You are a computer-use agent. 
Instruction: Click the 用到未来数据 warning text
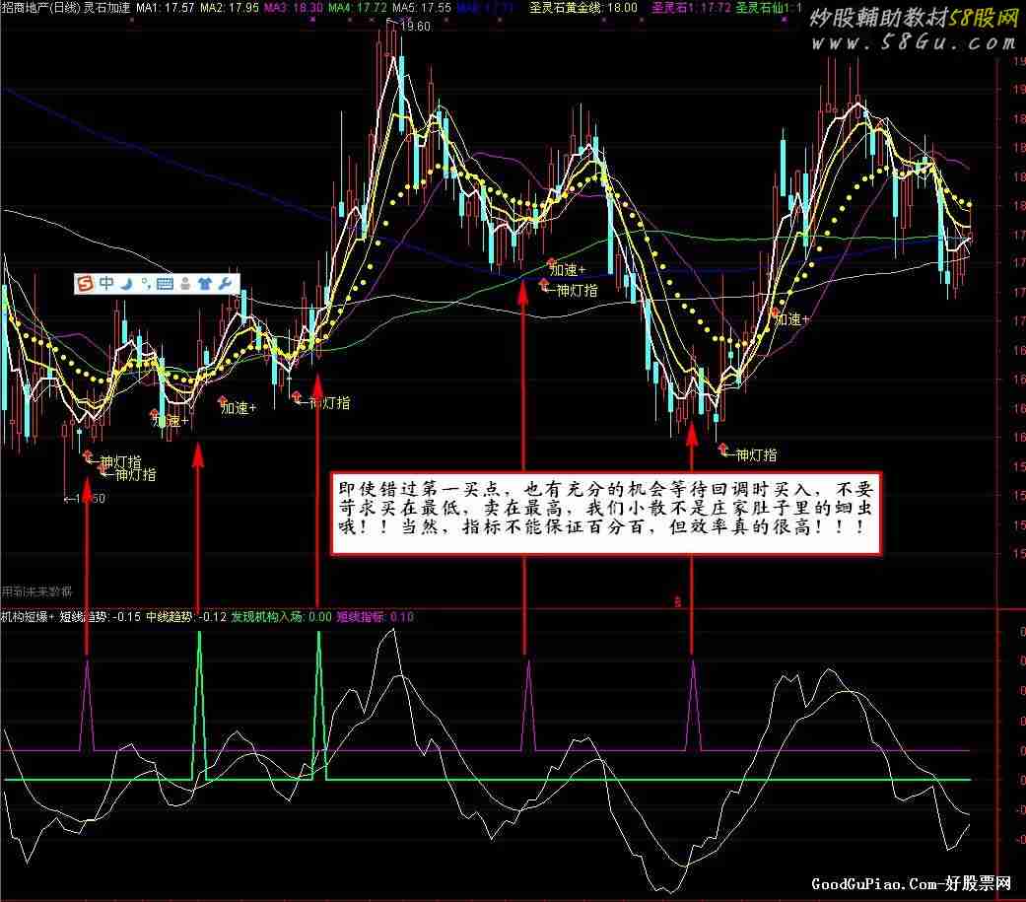[37, 591]
